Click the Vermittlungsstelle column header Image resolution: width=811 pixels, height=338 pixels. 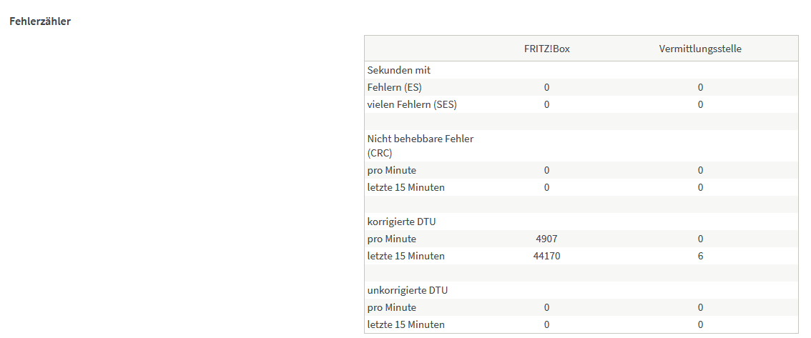pos(699,49)
